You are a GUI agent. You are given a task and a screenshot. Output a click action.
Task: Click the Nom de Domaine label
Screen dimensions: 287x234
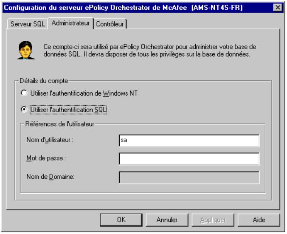click(51, 177)
